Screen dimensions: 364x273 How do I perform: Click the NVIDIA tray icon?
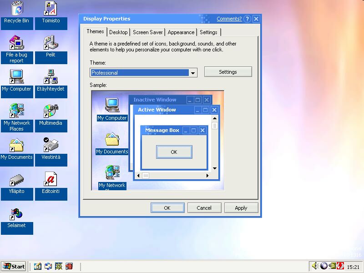[x=332, y=266]
